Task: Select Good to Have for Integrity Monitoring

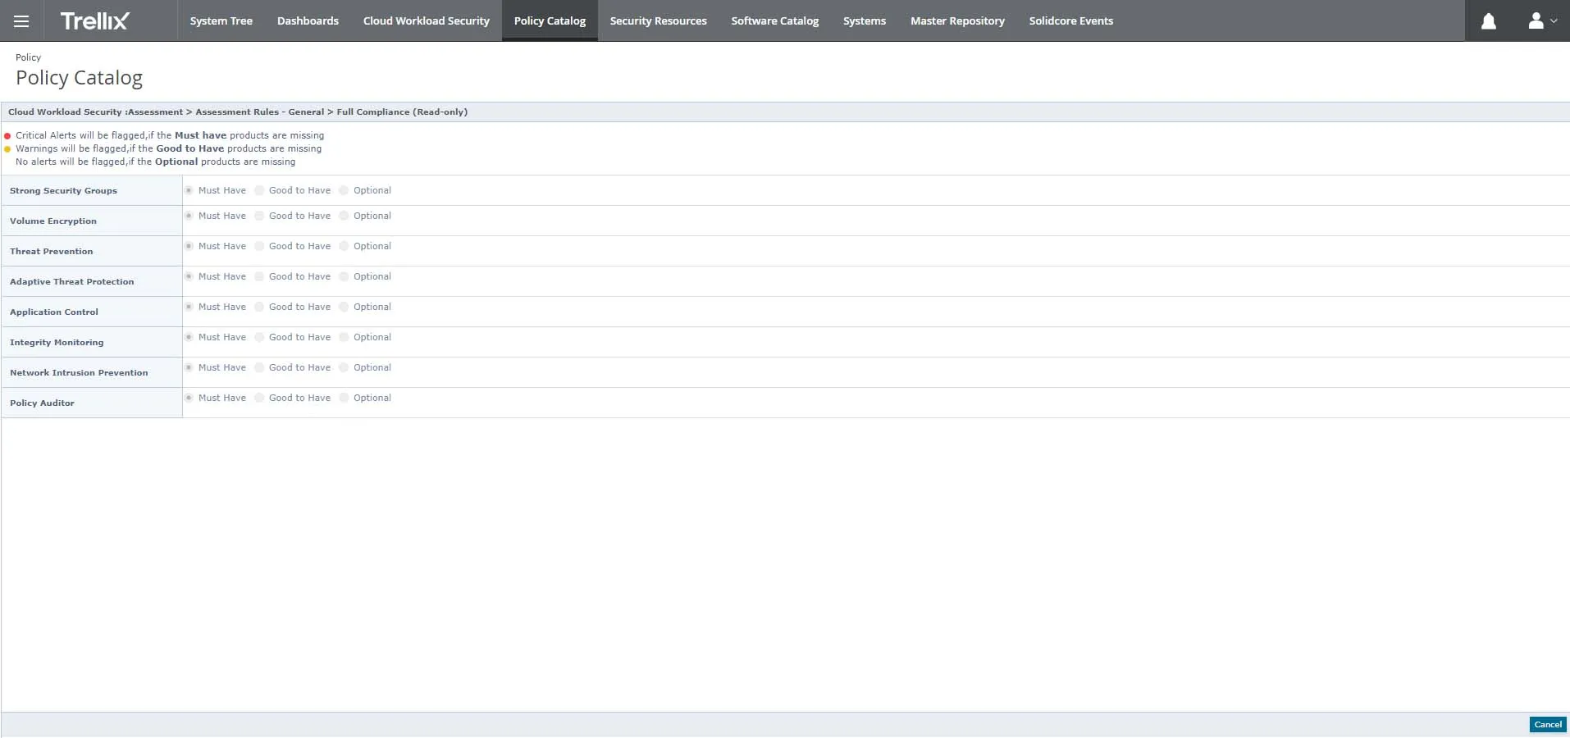Action: [x=259, y=337]
